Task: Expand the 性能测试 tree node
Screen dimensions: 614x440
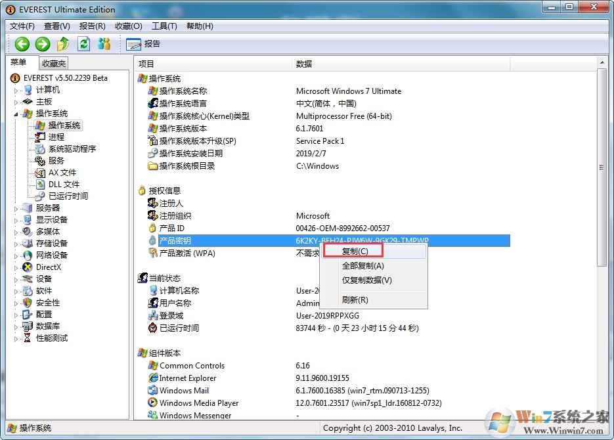Action: click(16, 338)
